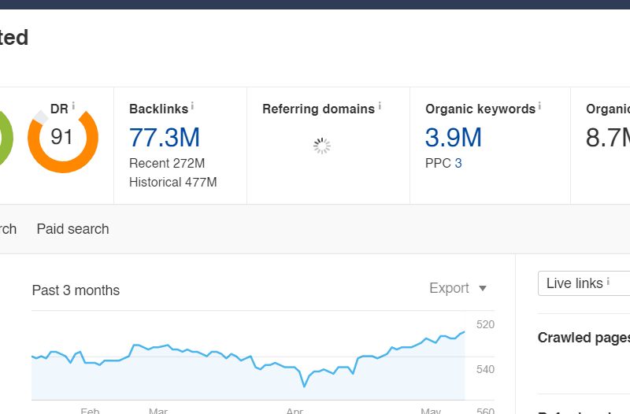Open the 77.3M backlinks count link
Image resolution: width=630 pixels, height=414 pixels.
165,137
